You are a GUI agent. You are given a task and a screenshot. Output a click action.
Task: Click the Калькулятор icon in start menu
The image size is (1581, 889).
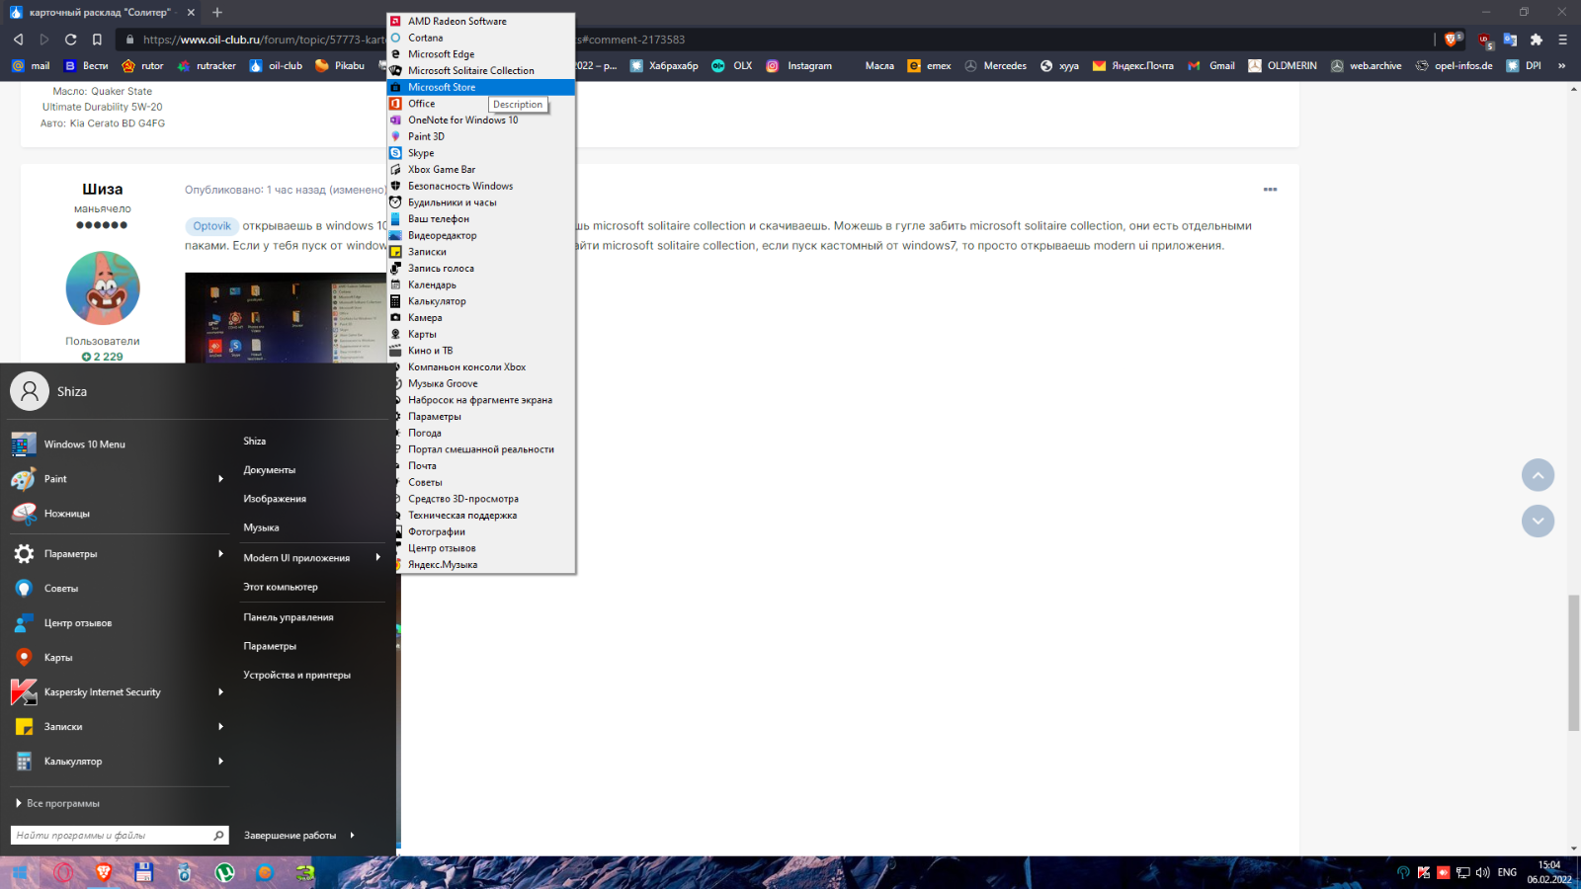(24, 762)
